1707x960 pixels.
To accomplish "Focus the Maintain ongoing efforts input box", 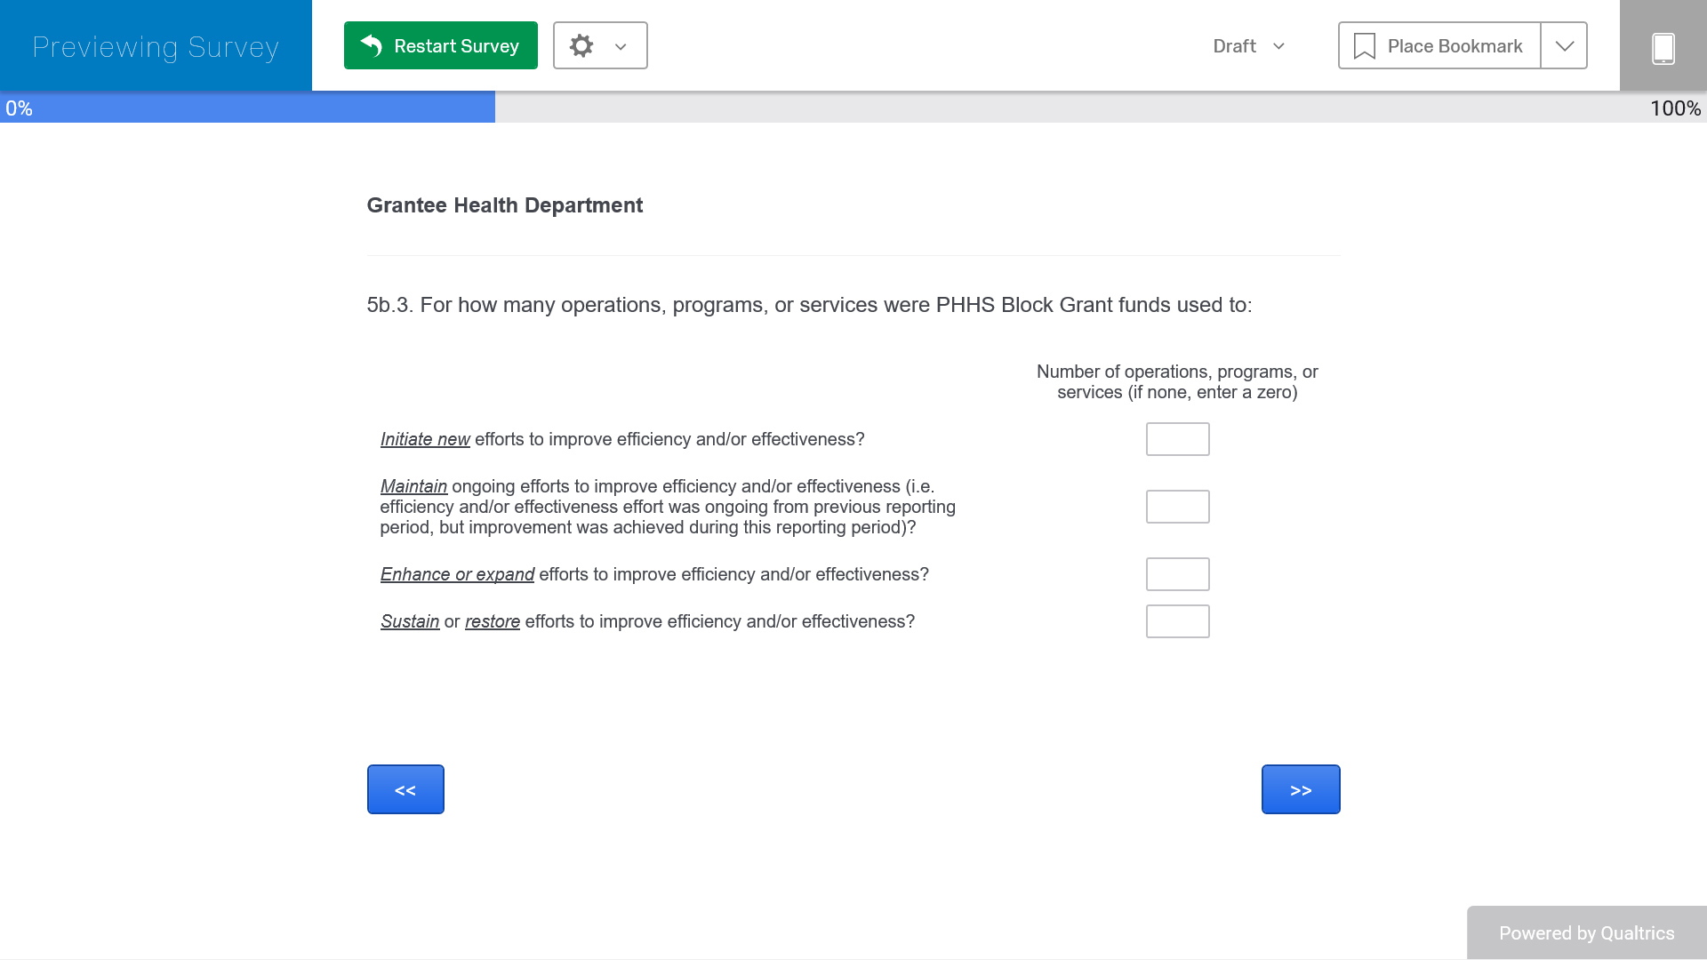I will [x=1177, y=507].
